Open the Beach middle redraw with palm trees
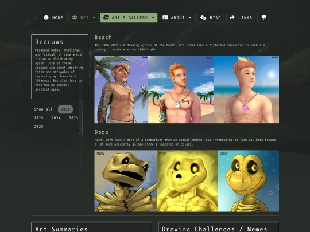This screenshot has width=310, height=232. 181,89
